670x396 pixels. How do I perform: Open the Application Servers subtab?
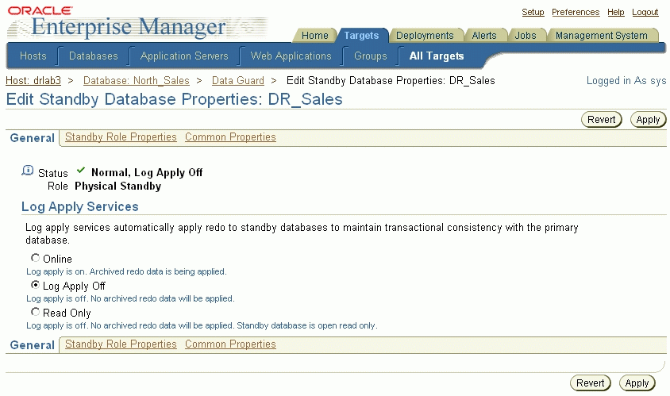184,56
